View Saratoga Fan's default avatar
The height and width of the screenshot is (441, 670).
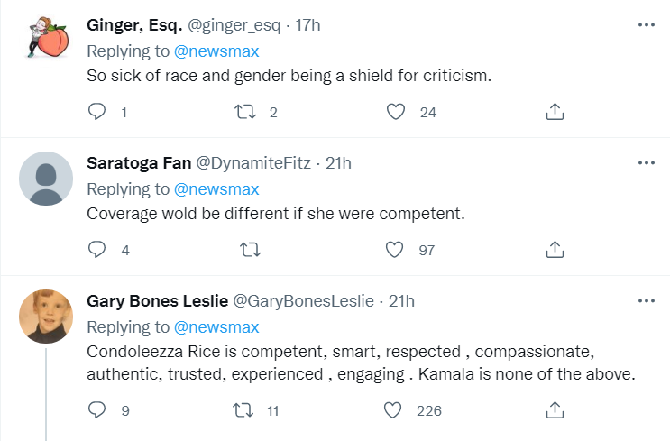[46, 179]
